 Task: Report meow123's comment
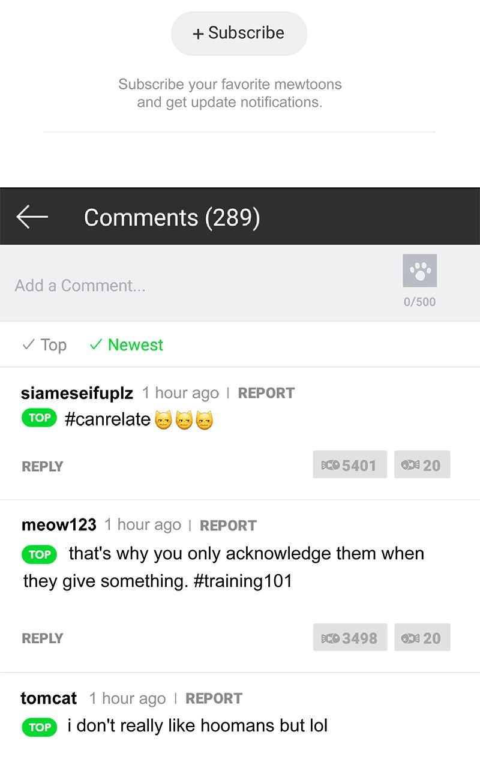[228, 526]
